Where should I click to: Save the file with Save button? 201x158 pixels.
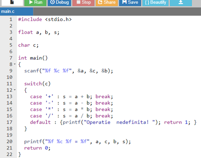coord(130,3)
